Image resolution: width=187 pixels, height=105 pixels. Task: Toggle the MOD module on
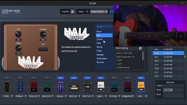pyautogui.click(x=114, y=78)
